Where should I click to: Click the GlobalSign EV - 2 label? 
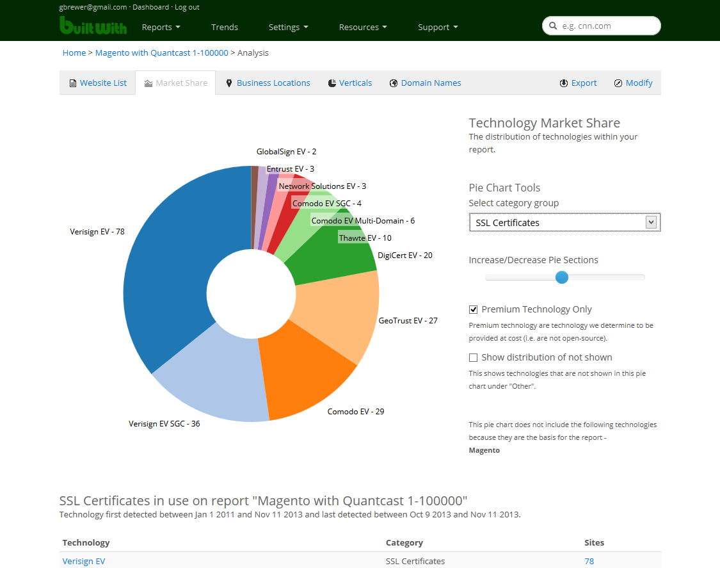pyautogui.click(x=286, y=152)
